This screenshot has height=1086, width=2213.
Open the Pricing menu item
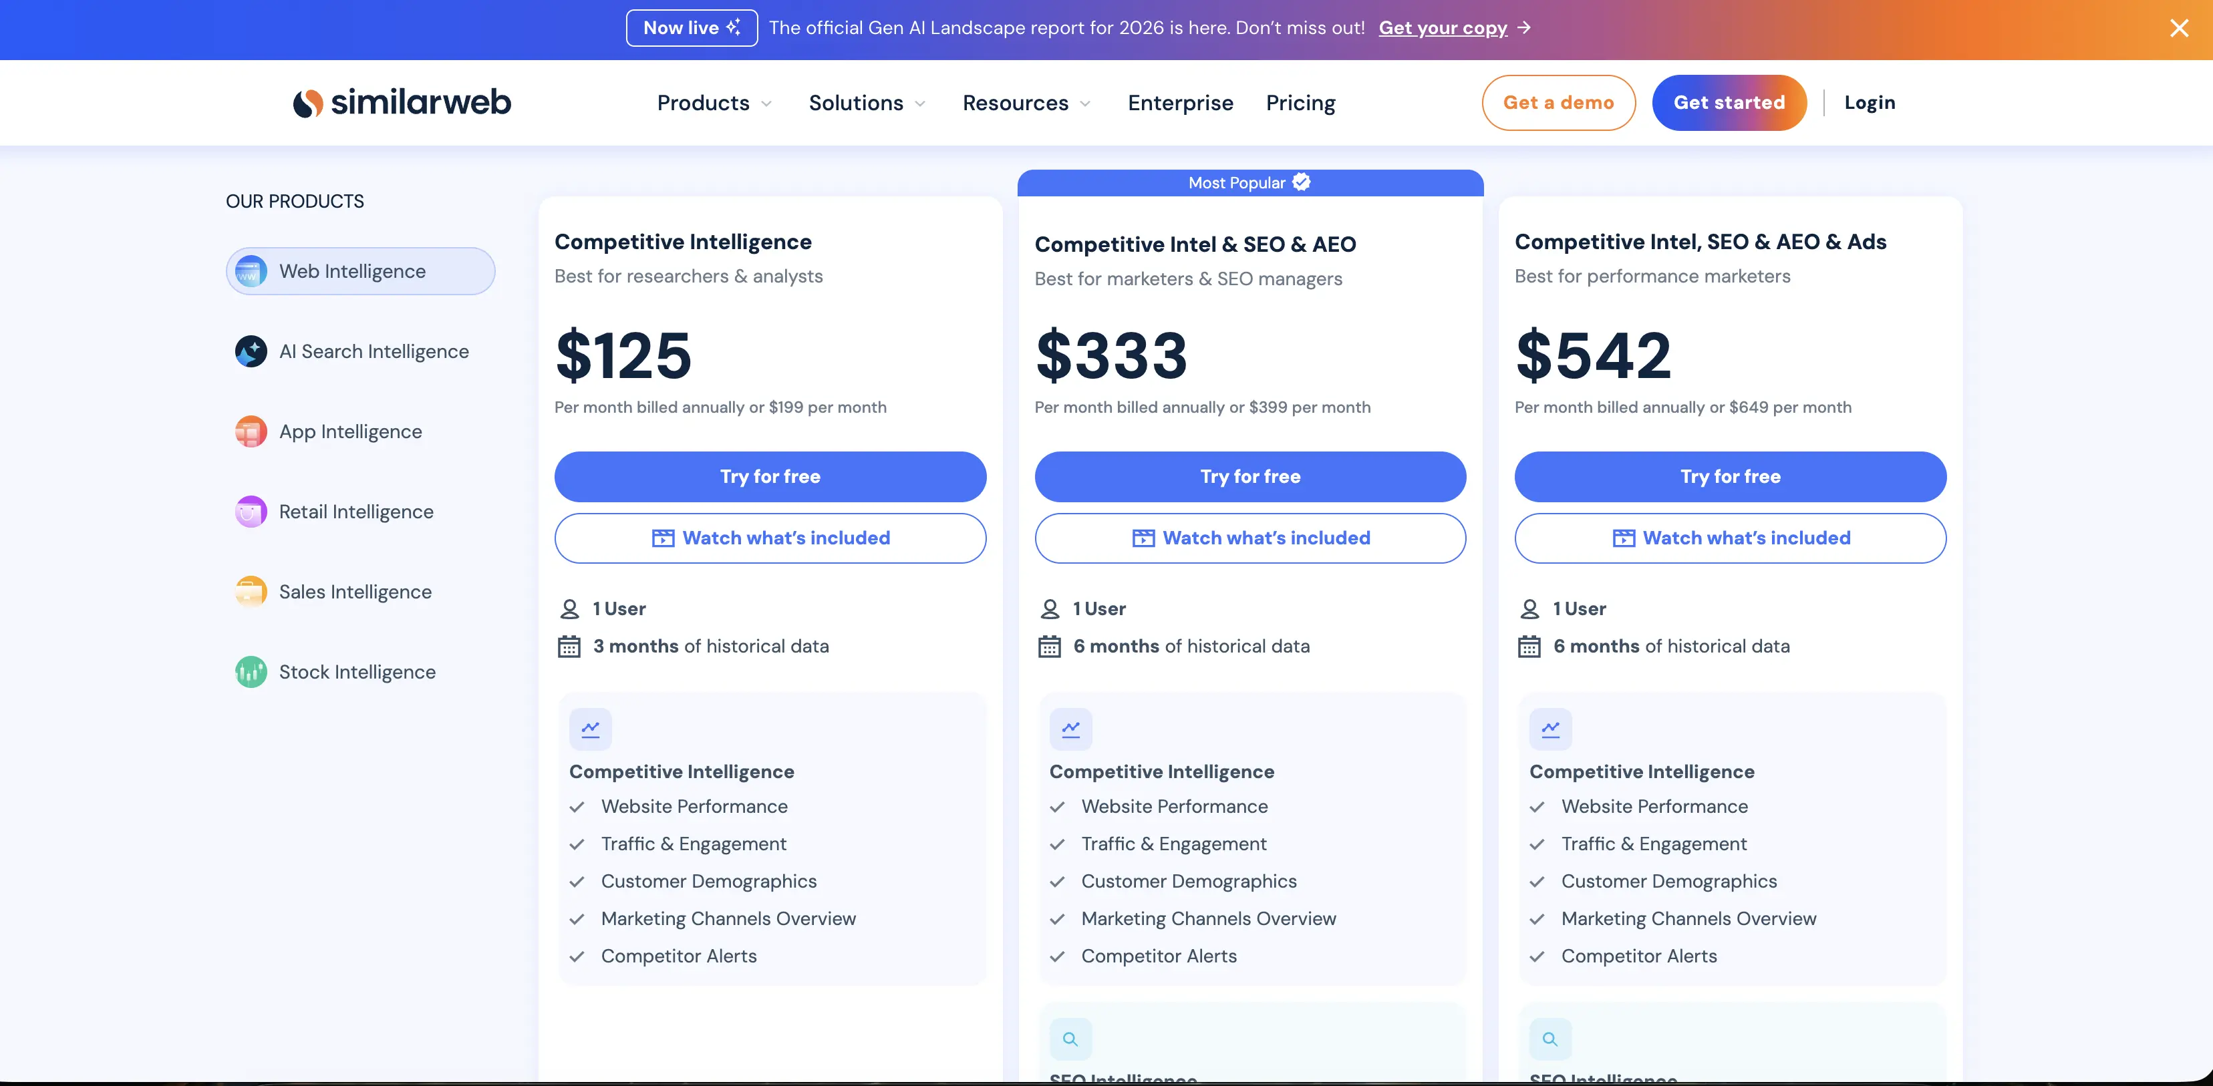click(x=1301, y=103)
